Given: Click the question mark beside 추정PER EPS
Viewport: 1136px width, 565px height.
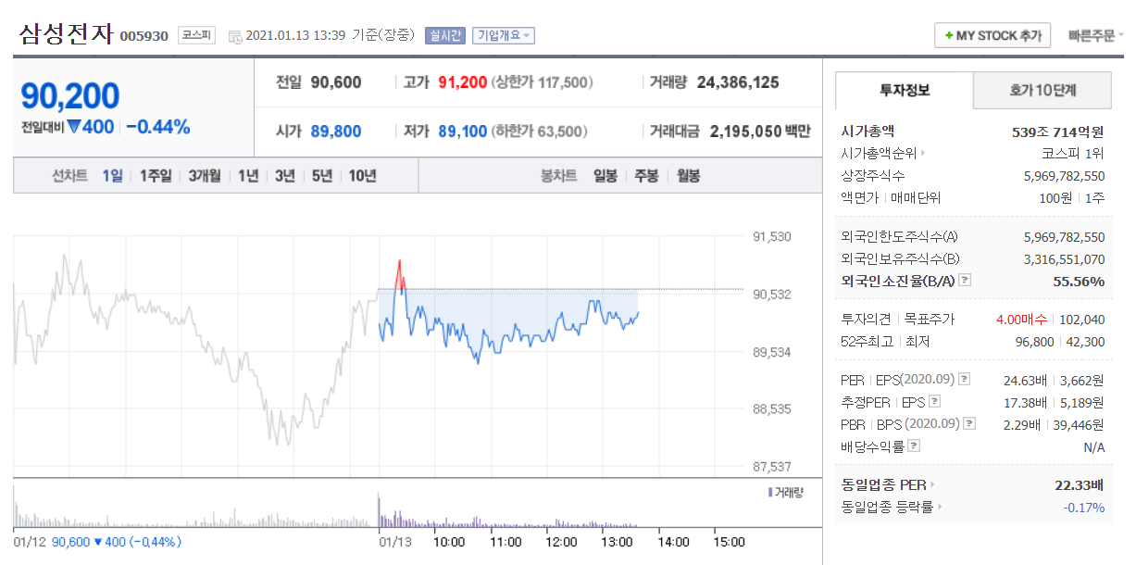Looking at the screenshot, I should click(934, 401).
